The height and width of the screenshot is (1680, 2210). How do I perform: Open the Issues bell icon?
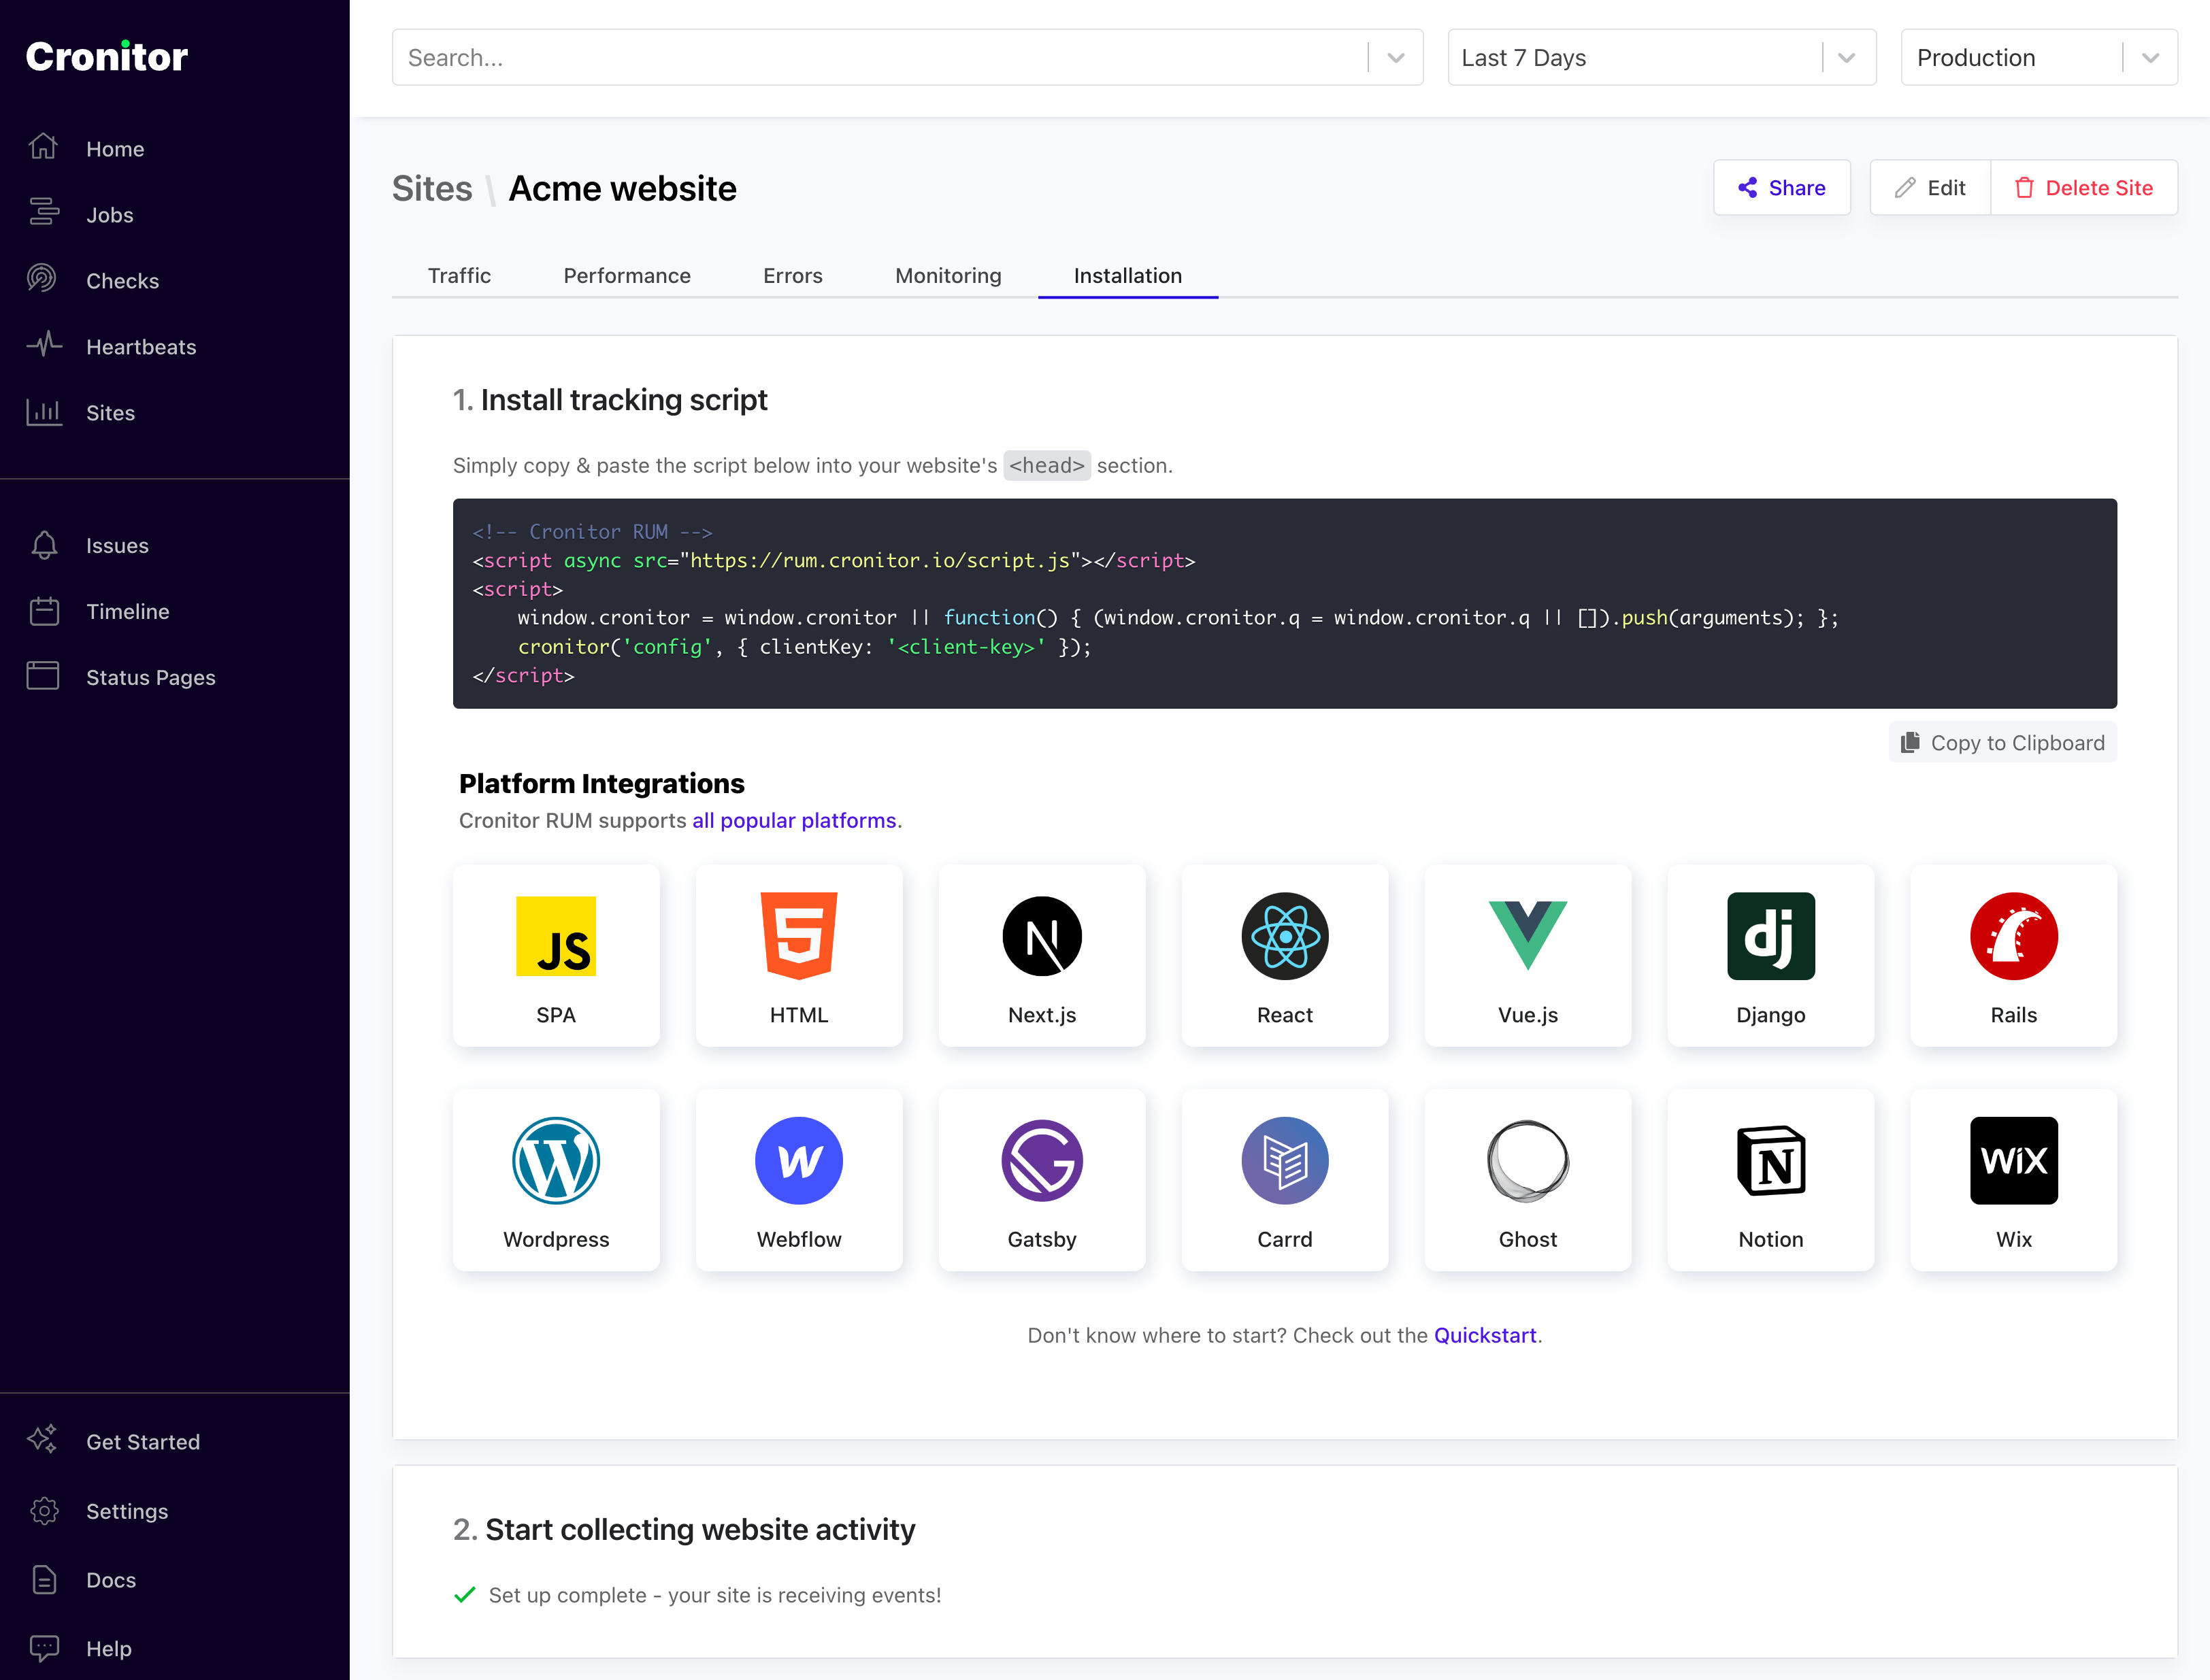(x=43, y=545)
